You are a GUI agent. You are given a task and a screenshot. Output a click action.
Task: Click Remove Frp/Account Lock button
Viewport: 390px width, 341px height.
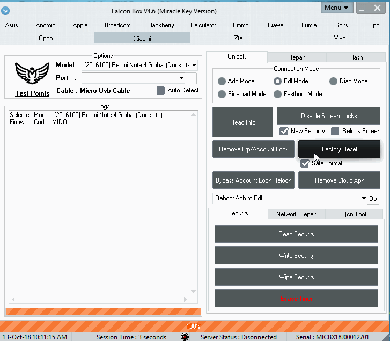253,149
